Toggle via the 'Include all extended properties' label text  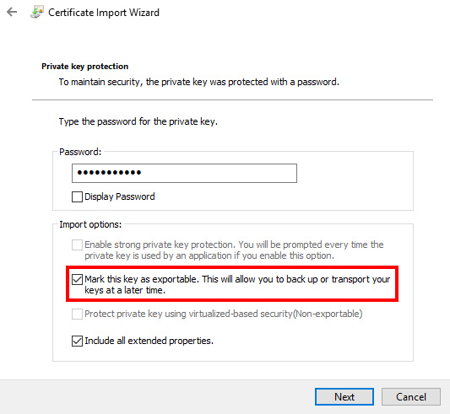point(149,341)
